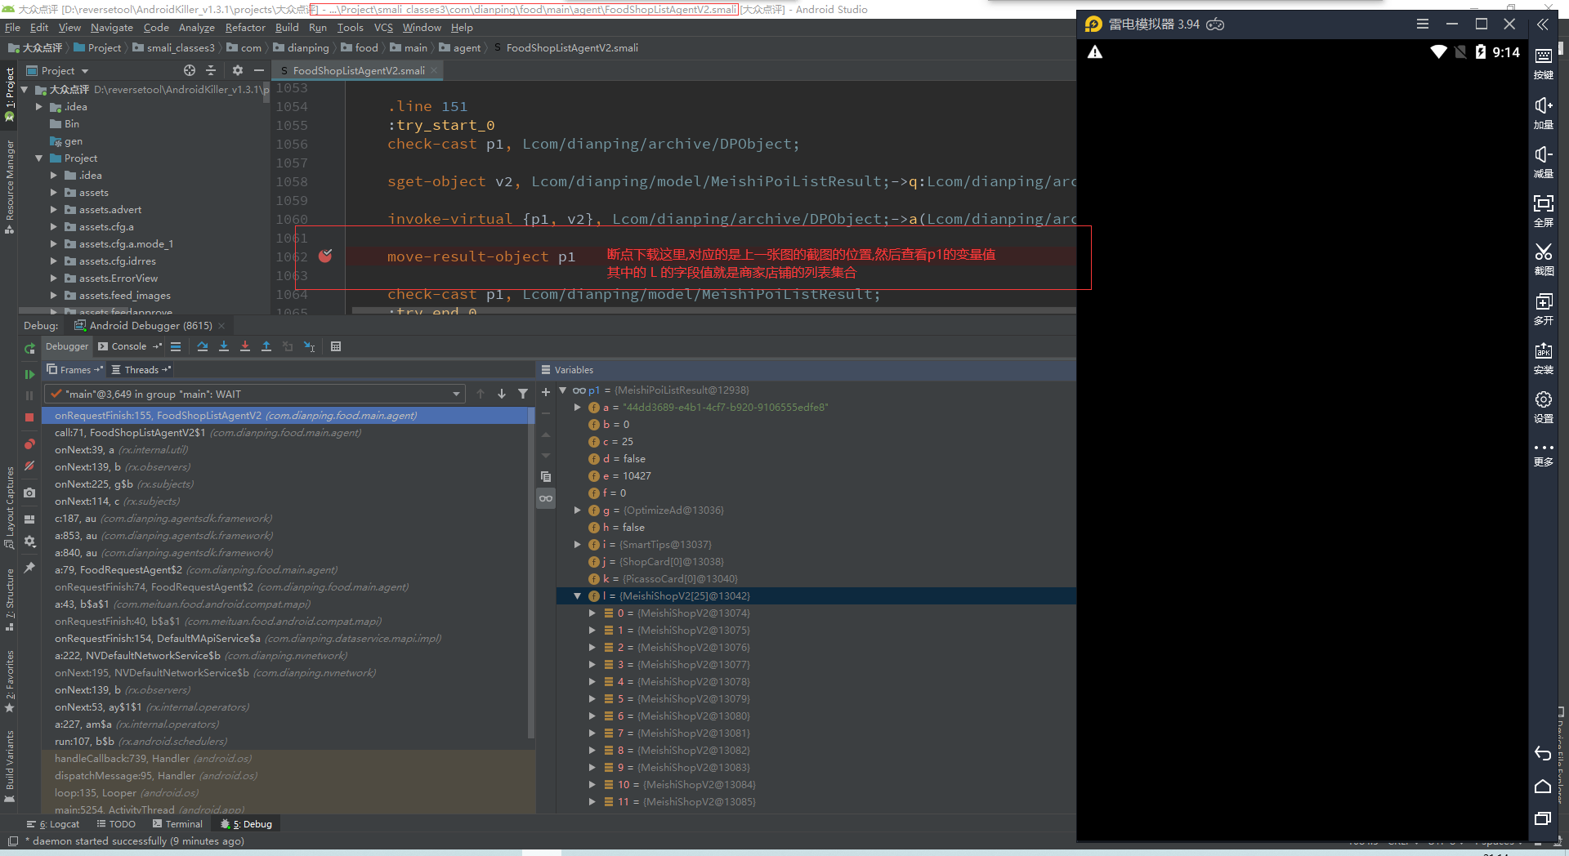
Task: Click the Step Over debugger icon
Action: (203, 346)
